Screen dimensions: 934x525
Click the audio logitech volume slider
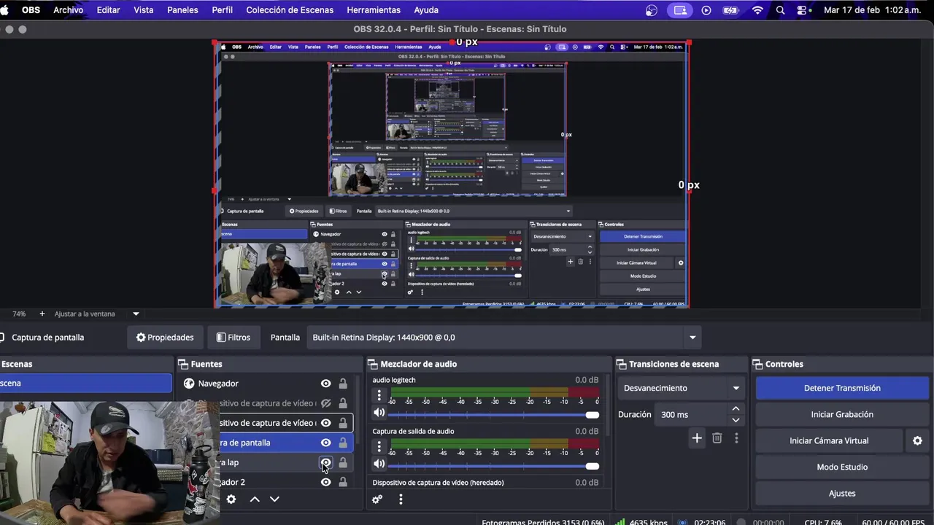(494, 415)
